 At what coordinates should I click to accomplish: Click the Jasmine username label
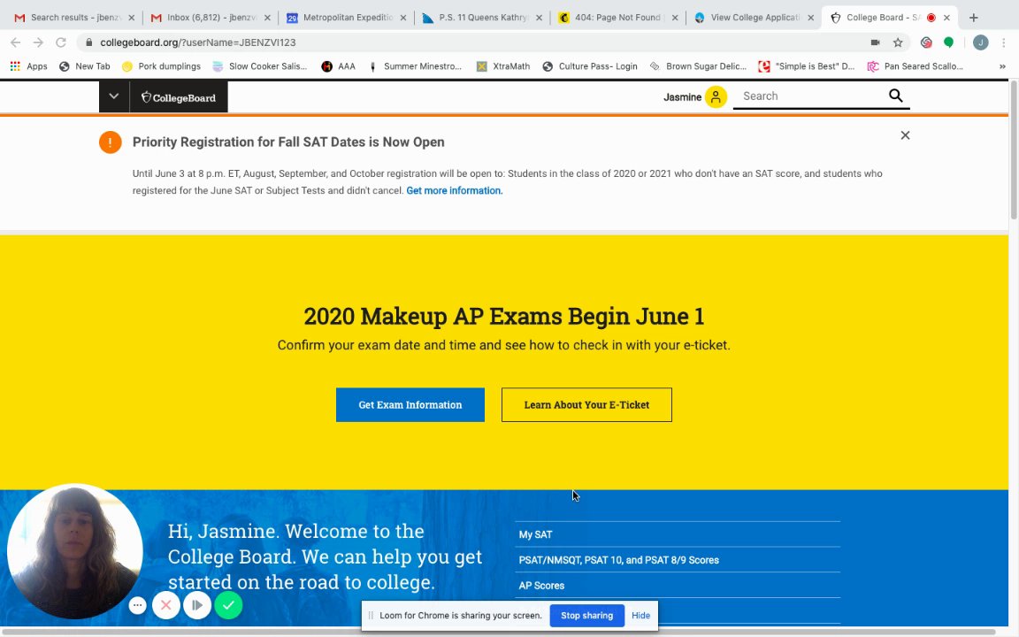point(682,97)
